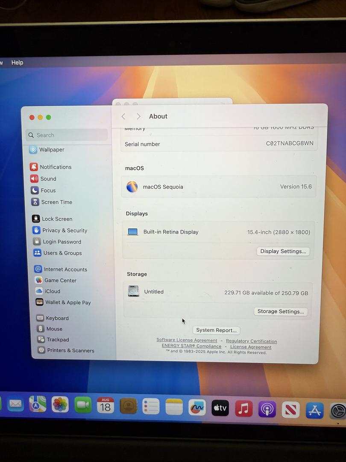Image resolution: width=346 pixels, height=462 pixels.
Task: Launch the App Store from the Dock
Action: click(x=314, y=410)
